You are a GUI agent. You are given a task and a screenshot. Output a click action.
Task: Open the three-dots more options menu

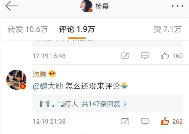point(177,6)
